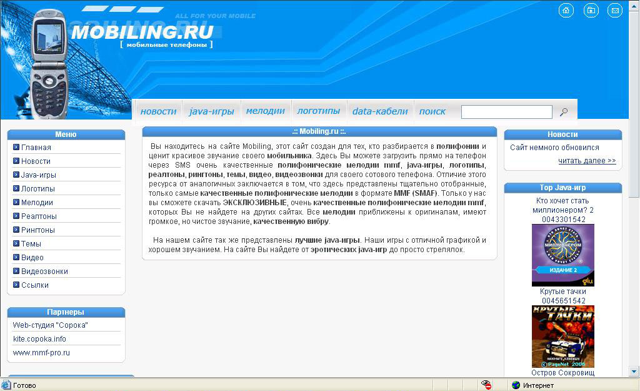Click the home icon at top right
This screenshot has height=391, width=640.
pos(565,11)
